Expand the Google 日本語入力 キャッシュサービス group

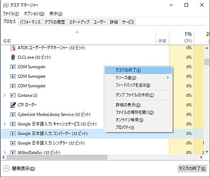click(5, 124)
